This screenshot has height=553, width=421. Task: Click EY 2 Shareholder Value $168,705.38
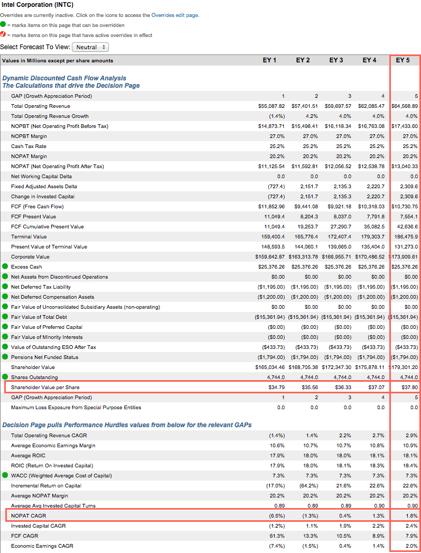click(x=303, y=367)
